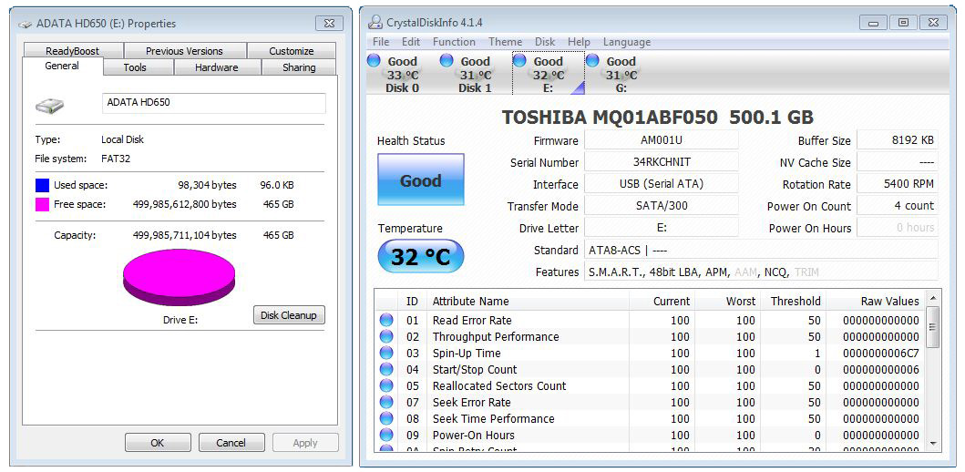Click the Rotation Rate 5400 RPM field
Screen dimensions: 965x472
click(898, 184)
